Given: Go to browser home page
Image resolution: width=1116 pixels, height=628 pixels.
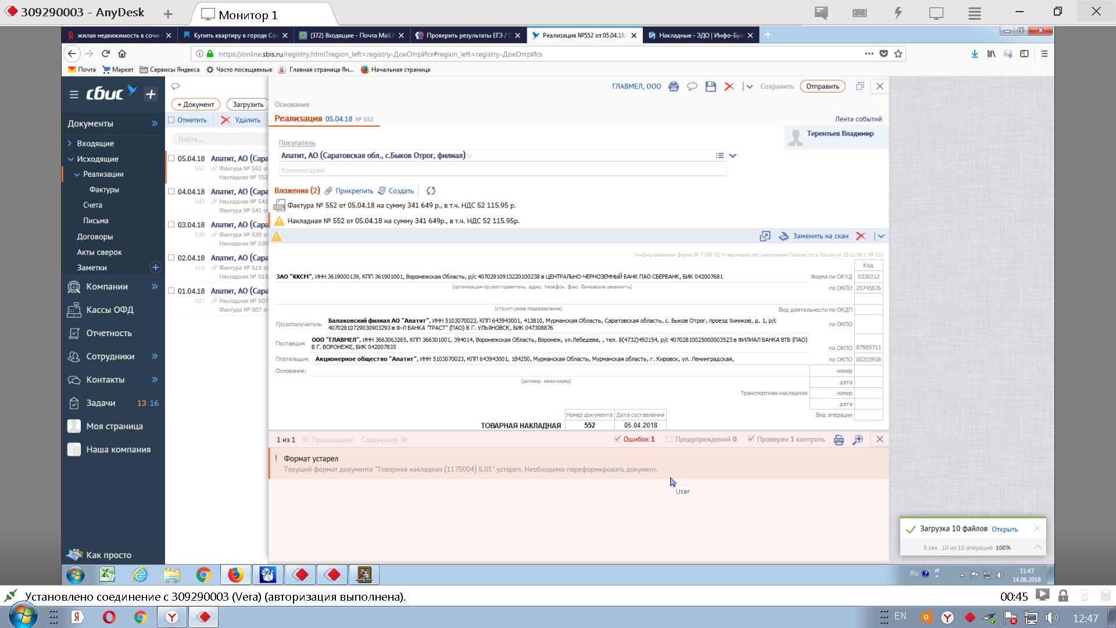Looking at the screenshot, I should 122,53.
